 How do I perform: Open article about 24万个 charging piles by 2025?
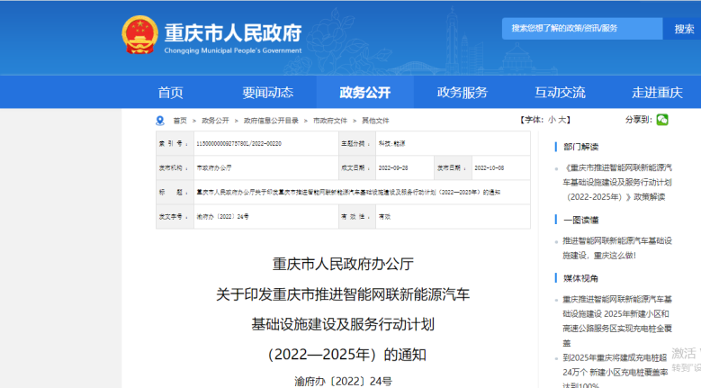click(x=623, y=365)
